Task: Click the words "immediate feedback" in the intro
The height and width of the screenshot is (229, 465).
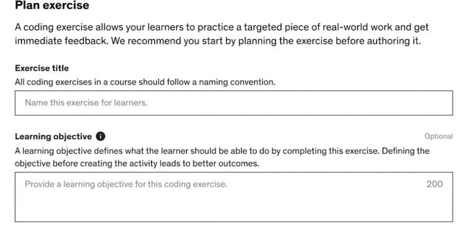Action: tap(61, 41)
